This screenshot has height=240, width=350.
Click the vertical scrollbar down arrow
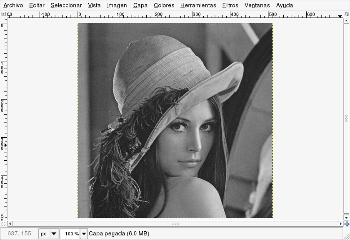tap(346, 217)
